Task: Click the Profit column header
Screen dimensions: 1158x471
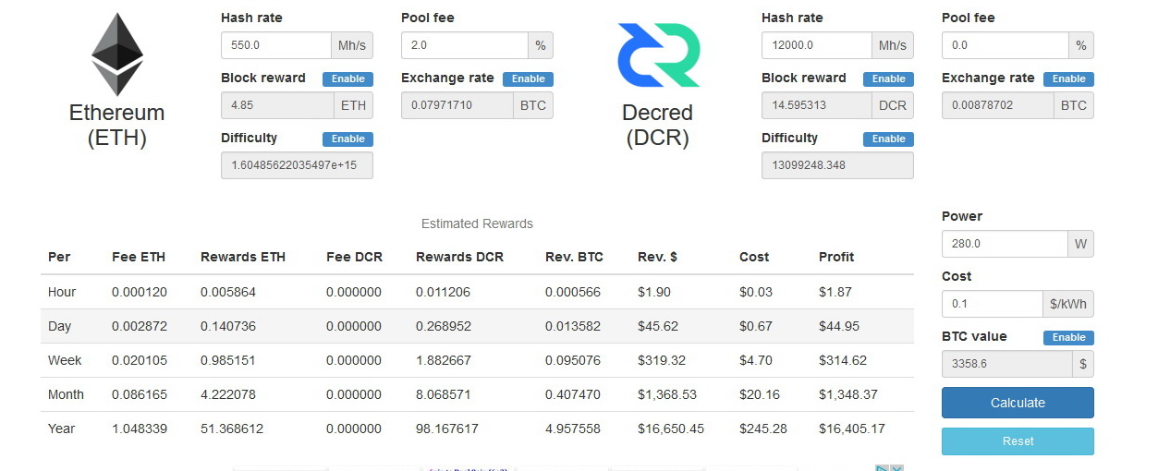Action: pos(836,257)
